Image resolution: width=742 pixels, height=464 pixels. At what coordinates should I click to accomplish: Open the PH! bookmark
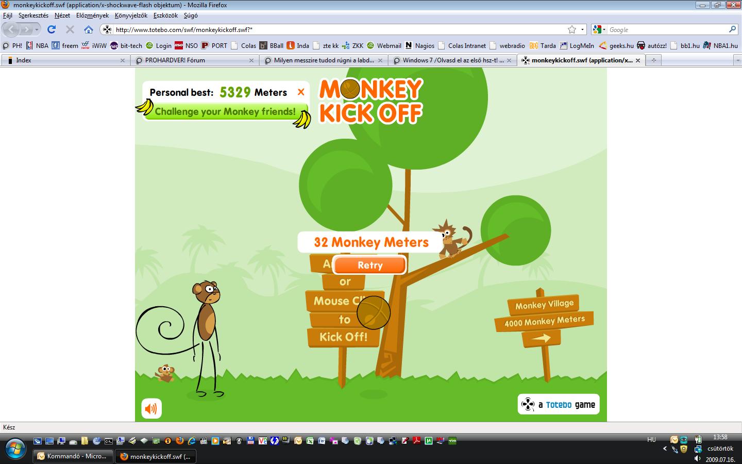pyautogui.click(x=13, y=45)
